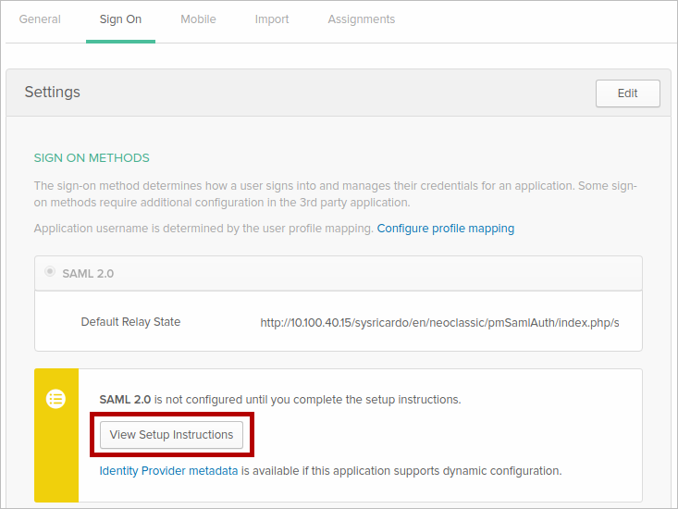Go to the Import tab
This screenshot has height=509, width=678.
tap(272, 19)
